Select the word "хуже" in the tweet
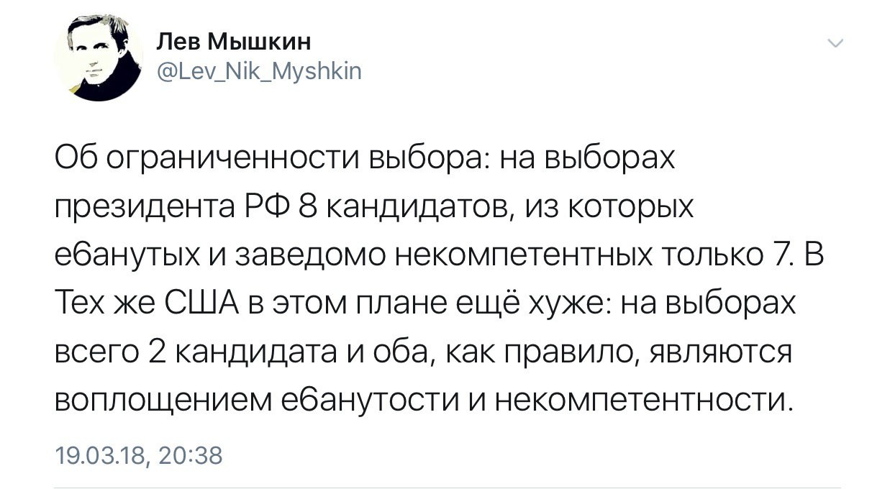This screenshot has width=872, height=489. 560,305
